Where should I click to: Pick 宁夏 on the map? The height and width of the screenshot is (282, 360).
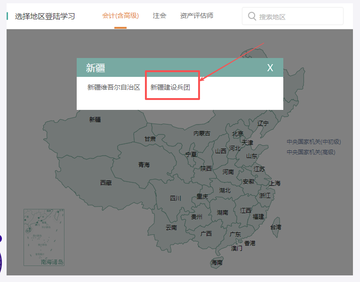[x=191, y=155]
